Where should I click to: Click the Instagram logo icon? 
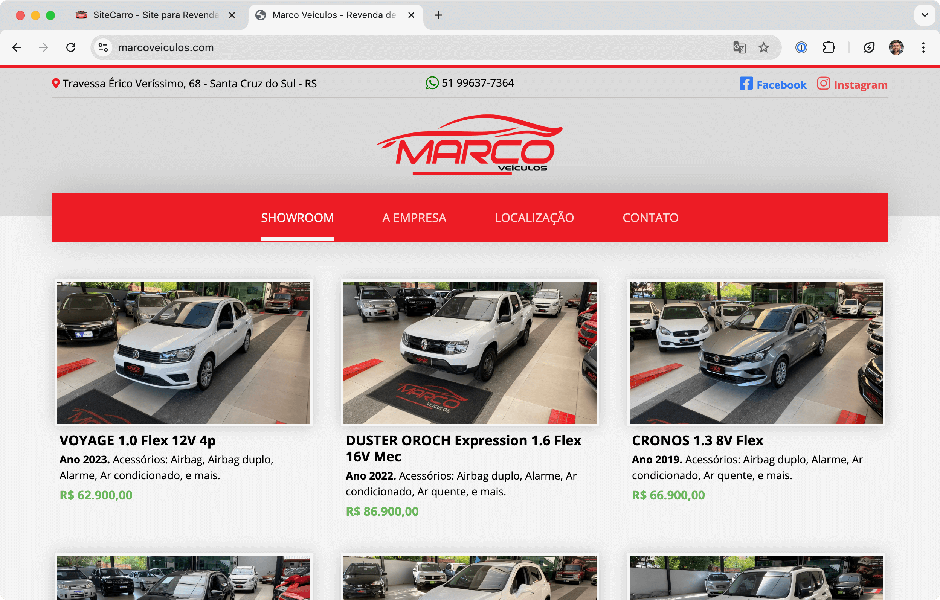(823, 84)
